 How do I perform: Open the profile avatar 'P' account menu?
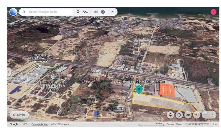(x=213, y=12)
